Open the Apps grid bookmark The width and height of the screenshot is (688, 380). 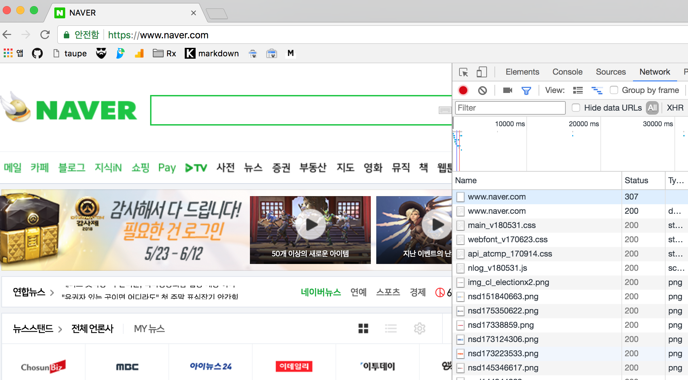coord(14,53)
